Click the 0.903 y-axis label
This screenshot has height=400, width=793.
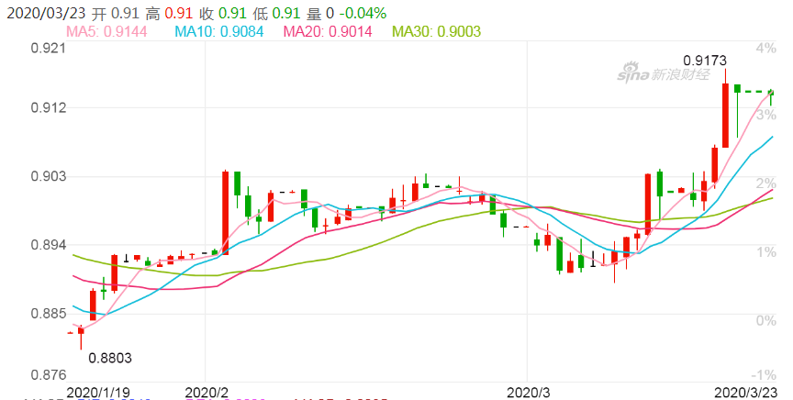49,176
